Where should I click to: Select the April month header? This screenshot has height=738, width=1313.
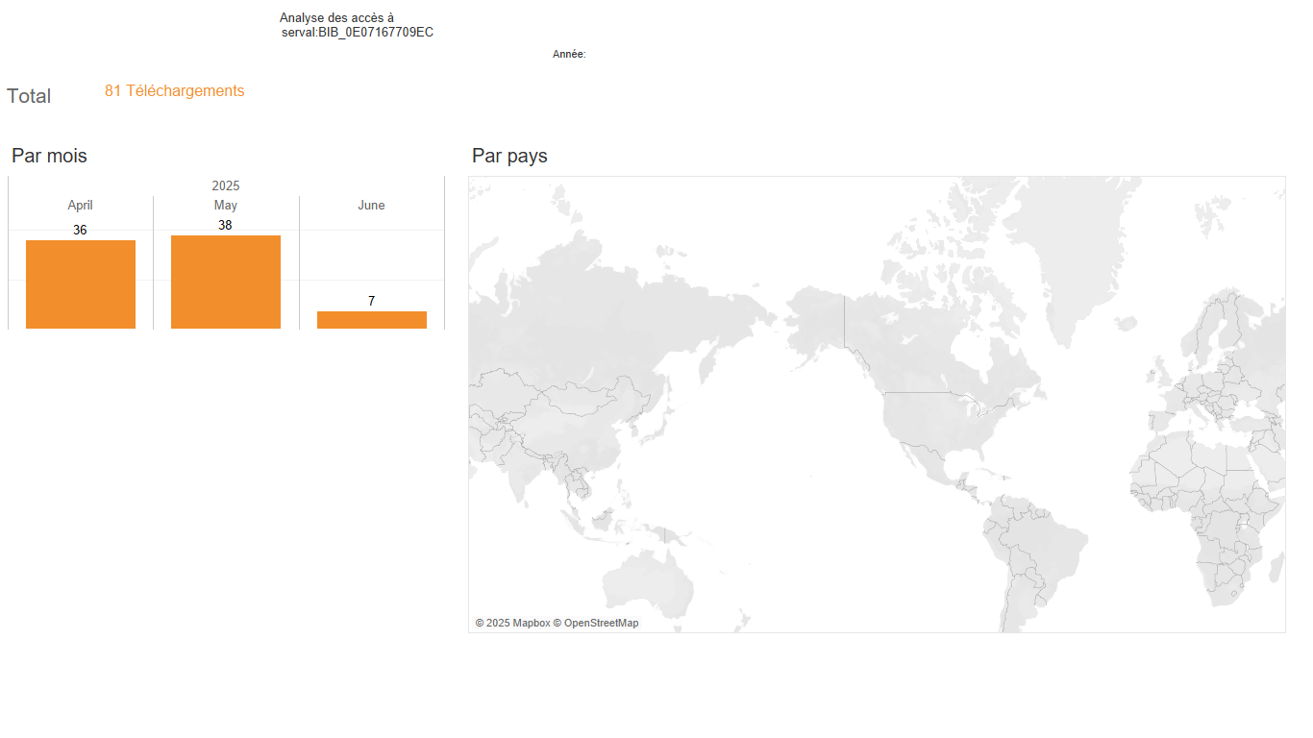coord(81,206)
